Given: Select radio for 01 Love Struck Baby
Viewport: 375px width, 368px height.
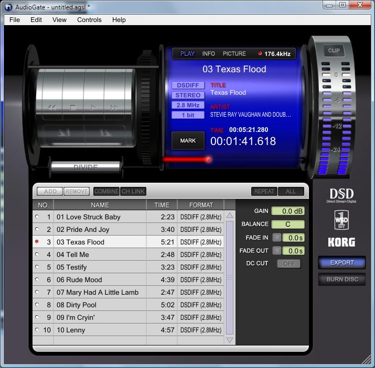Looking at the screenshot, I should pyautogui.click(x=37, y=217).
